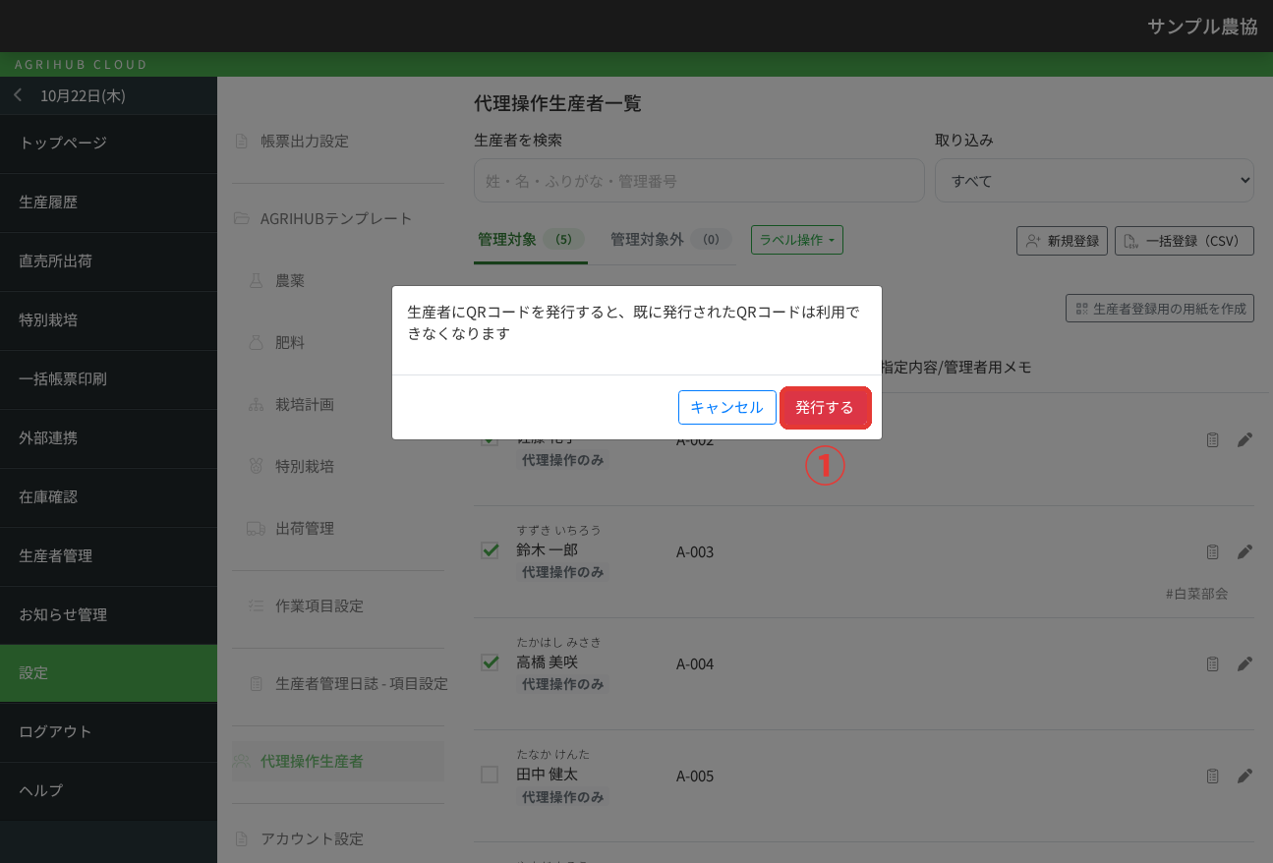Screen dimensions: 1273x863
Task: Select 設定 in the sidebar
Action: (x=108, y=673)
